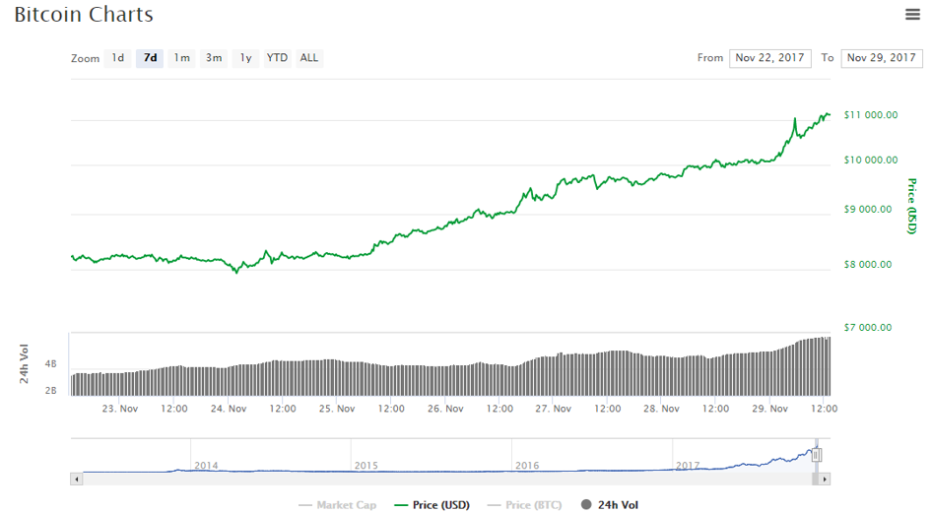Click the 23. Nov date label
This screenshot has width=931, height=513.
(120, 409)
